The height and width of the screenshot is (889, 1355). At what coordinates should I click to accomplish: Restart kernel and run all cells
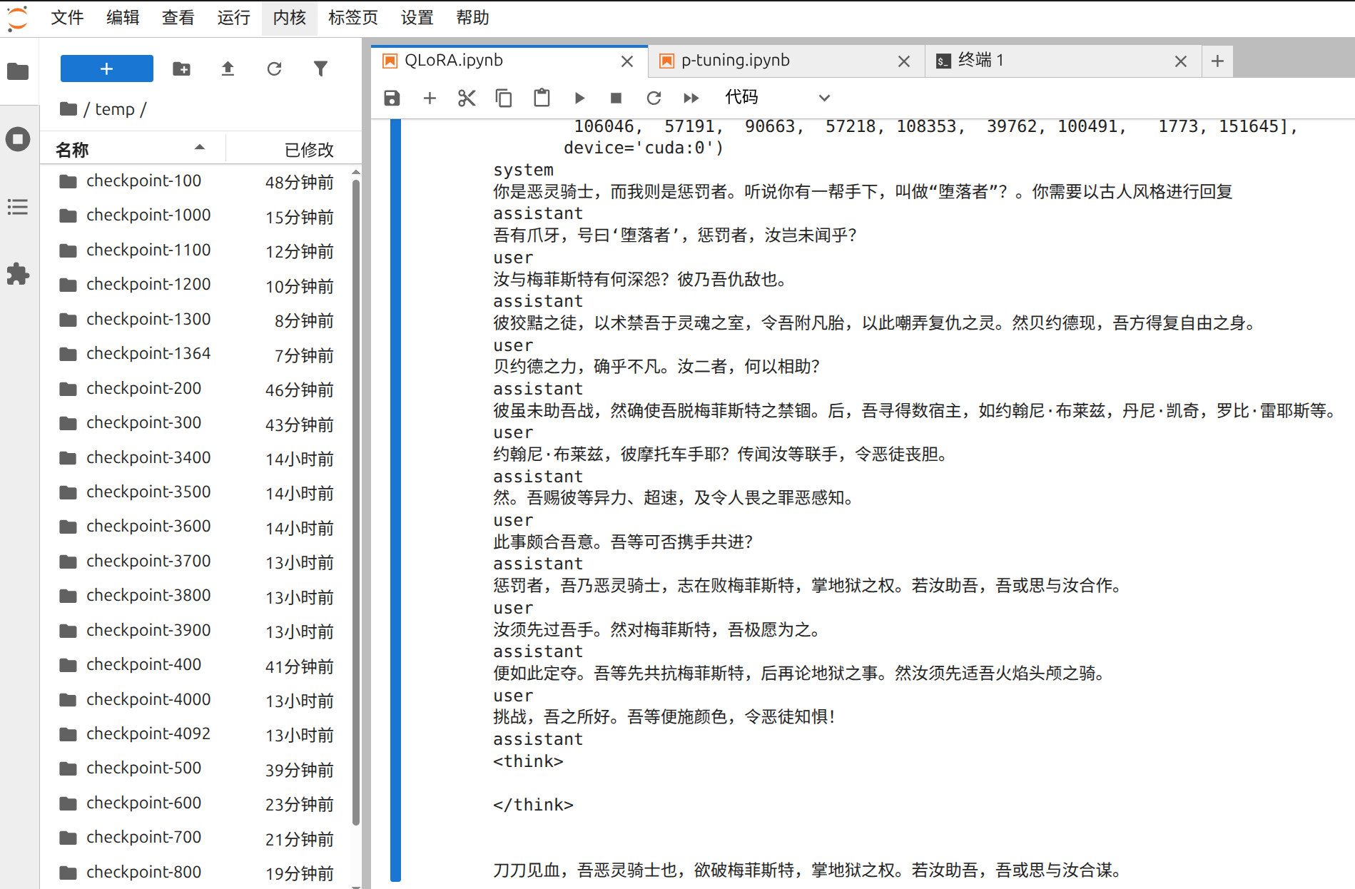tap(691, 98)
